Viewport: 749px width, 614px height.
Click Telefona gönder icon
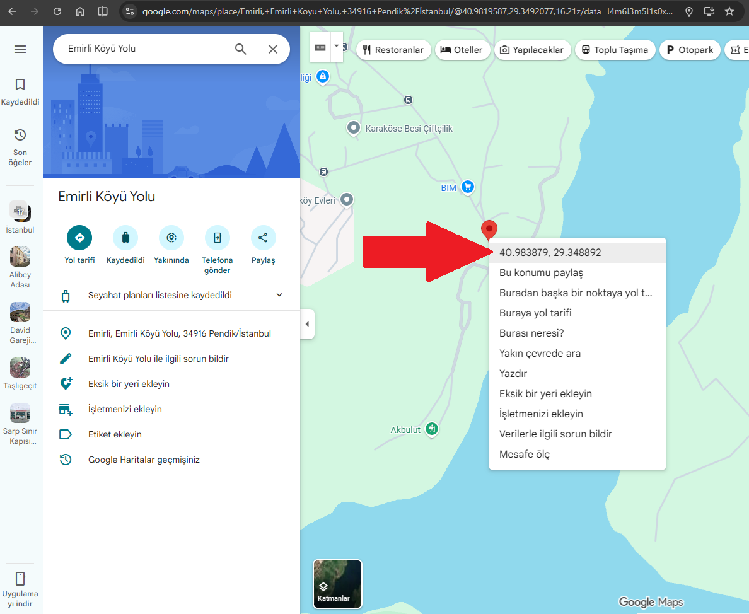tap(218, 238)
